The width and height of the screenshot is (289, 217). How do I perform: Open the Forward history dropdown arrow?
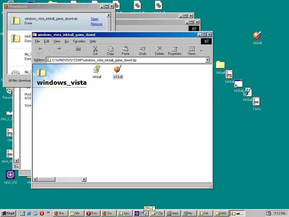tap(69, 51)
